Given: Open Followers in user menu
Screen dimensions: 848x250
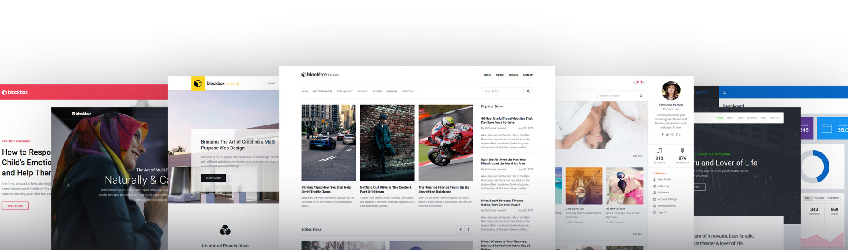Looking at the screenshot, I should point(663,193).
